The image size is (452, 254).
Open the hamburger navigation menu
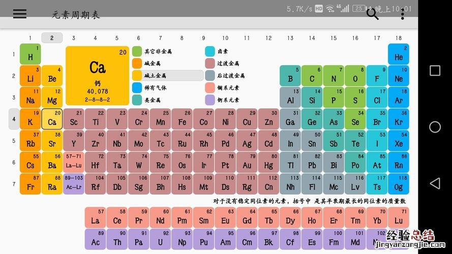tap(20, 14)
